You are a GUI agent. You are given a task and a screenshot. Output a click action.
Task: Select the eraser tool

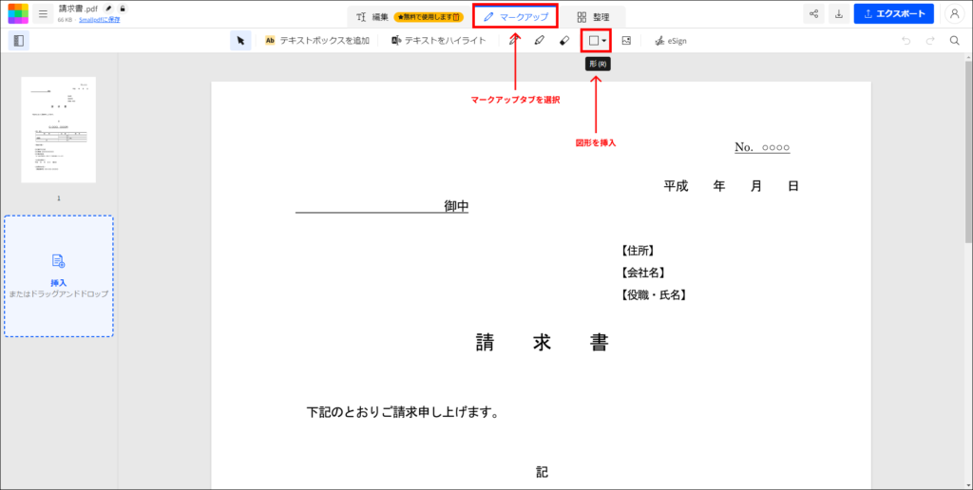(x=564, y=40)
